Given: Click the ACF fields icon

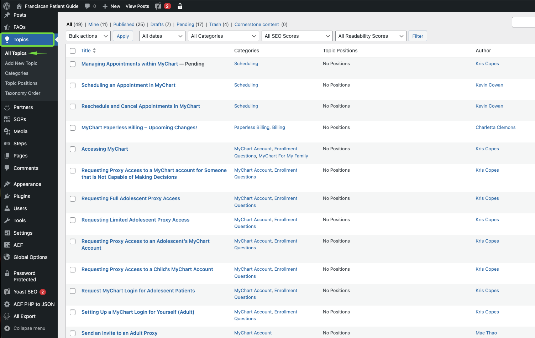Looking at the screenshot, I should 7,245.
